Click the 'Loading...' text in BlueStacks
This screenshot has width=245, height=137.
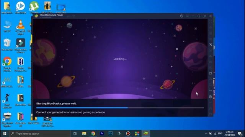pos(120,59)
